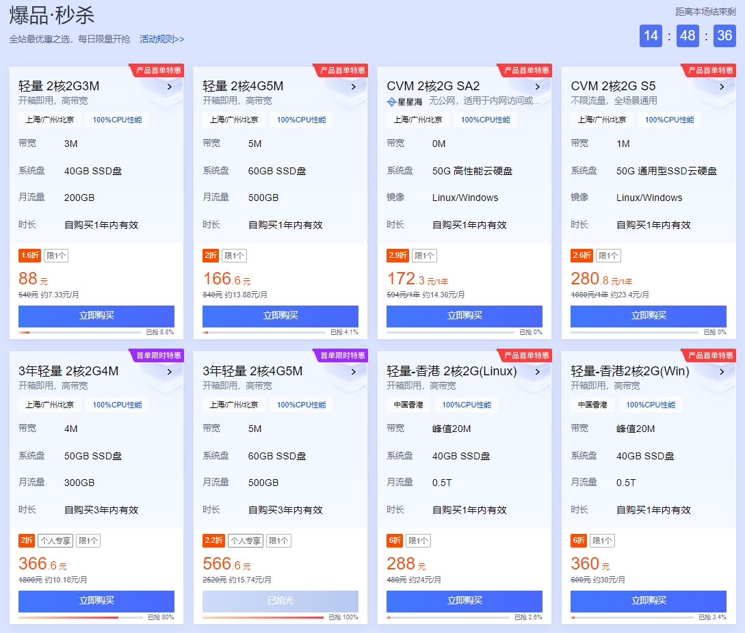This screenshot has height=633, width=745.
Task: Click the CVM 2核2G S5 chevron arrow
Action: coord(722,87)
